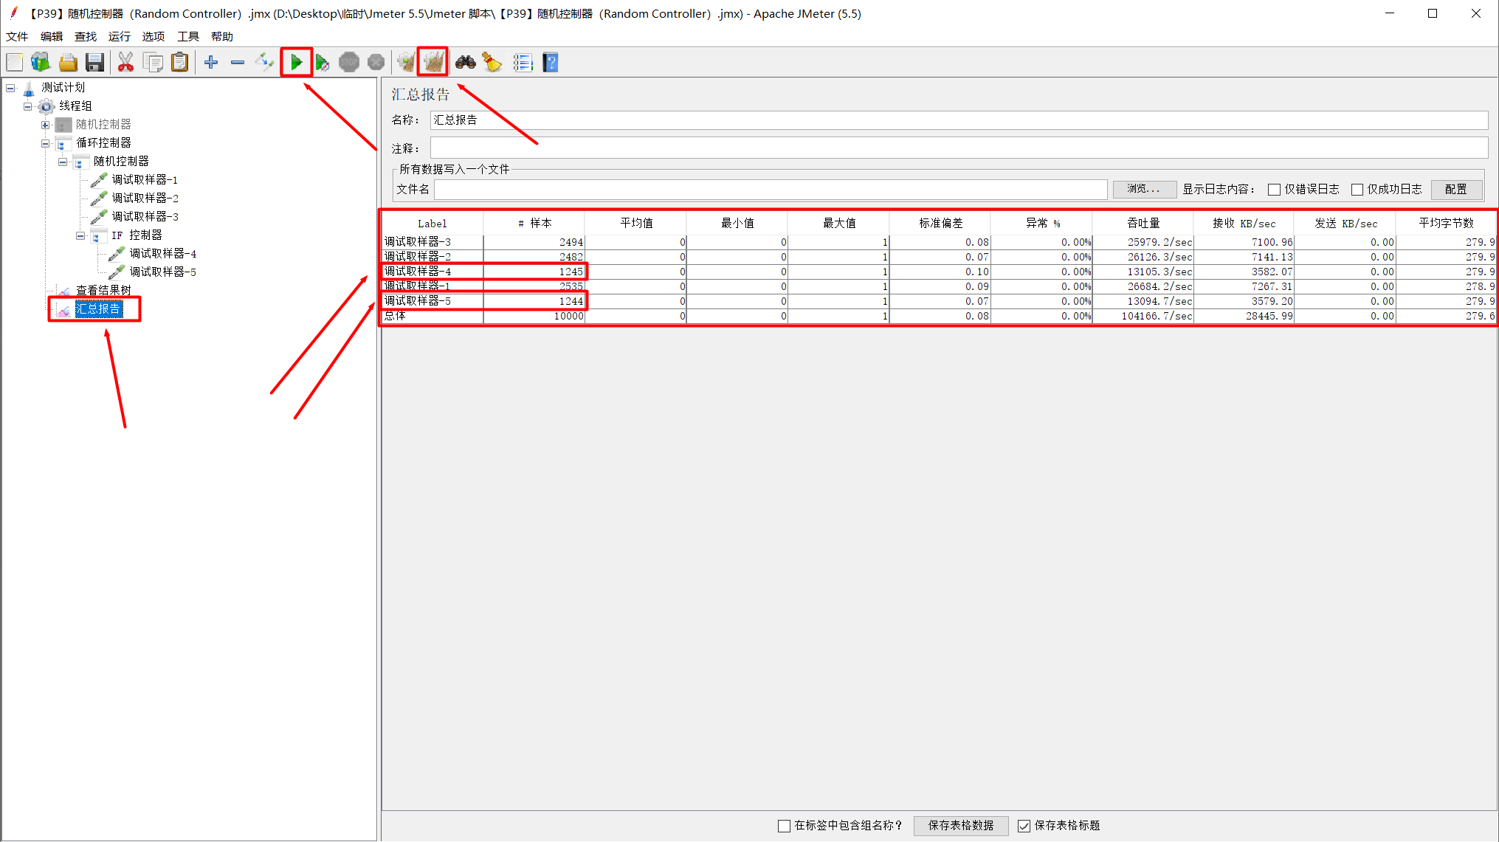Focus the 名称 input field

pos(959,120)
